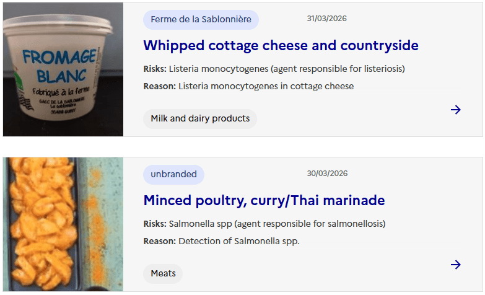
Task: Open the Fromage Blanc product thumbnail
Action: pos(63,69)
